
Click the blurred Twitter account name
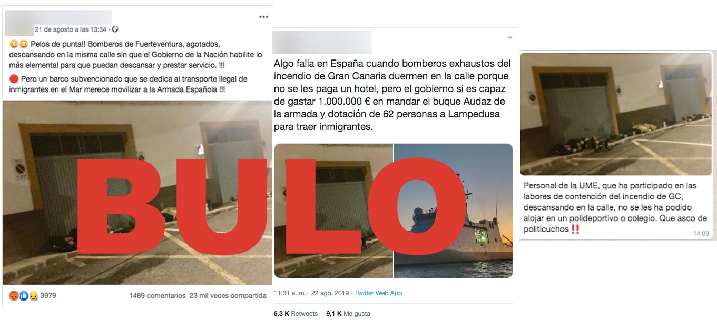(322, 42)
